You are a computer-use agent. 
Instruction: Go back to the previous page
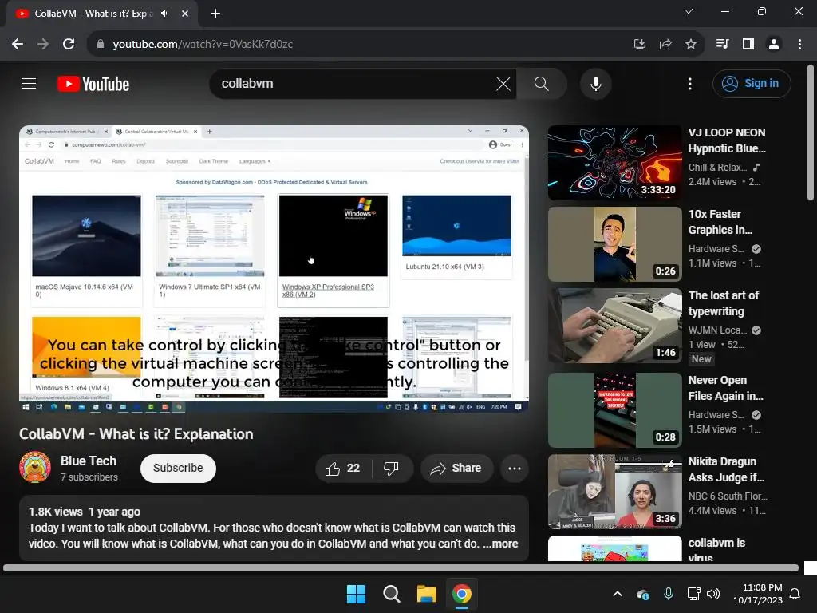click(18, 45)
